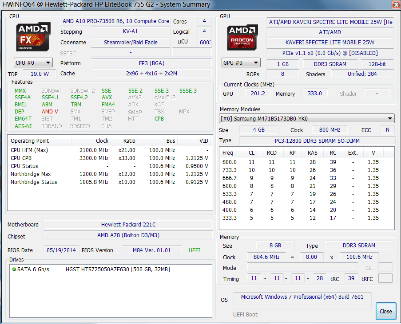Click the Ratio column header

pyautogui.click(x=124, y=141)
